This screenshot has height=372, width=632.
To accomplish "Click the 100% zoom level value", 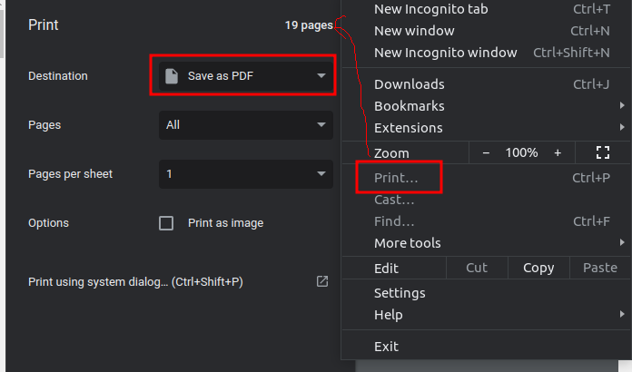I will [x=521, y=152].
